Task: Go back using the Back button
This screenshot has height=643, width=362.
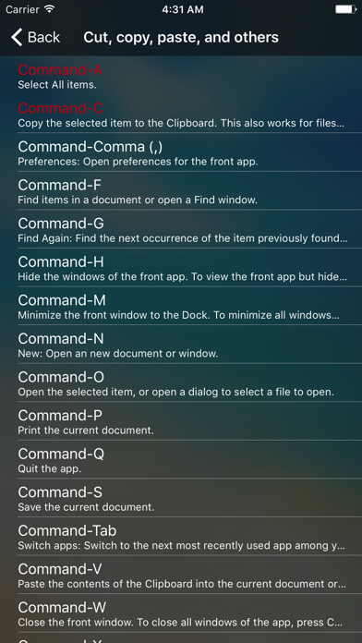Action: (35, 37)
